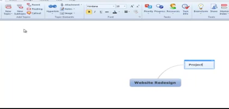The height and width of the screenshot is (109, 229).
Task: Open Task Info pane
Action: tap(186, 9)
